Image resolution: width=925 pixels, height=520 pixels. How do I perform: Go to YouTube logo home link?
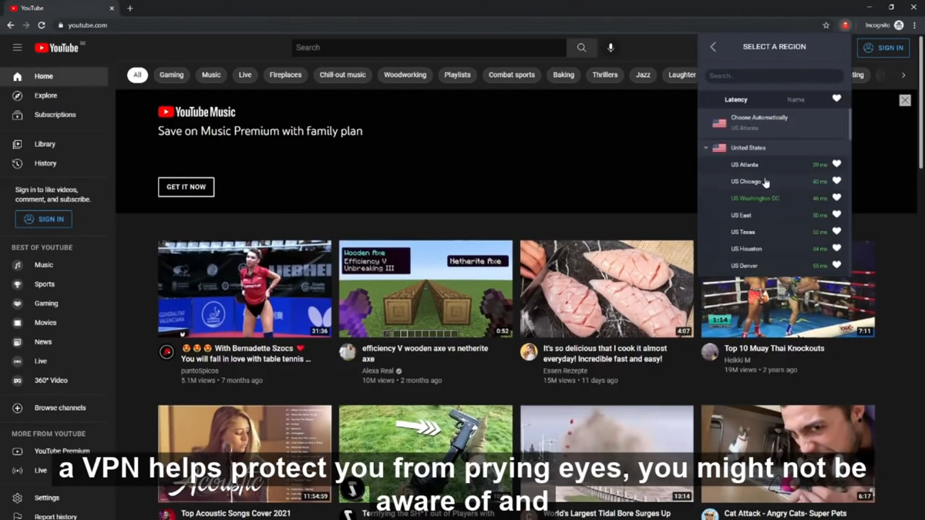click(x=57, y=48)
